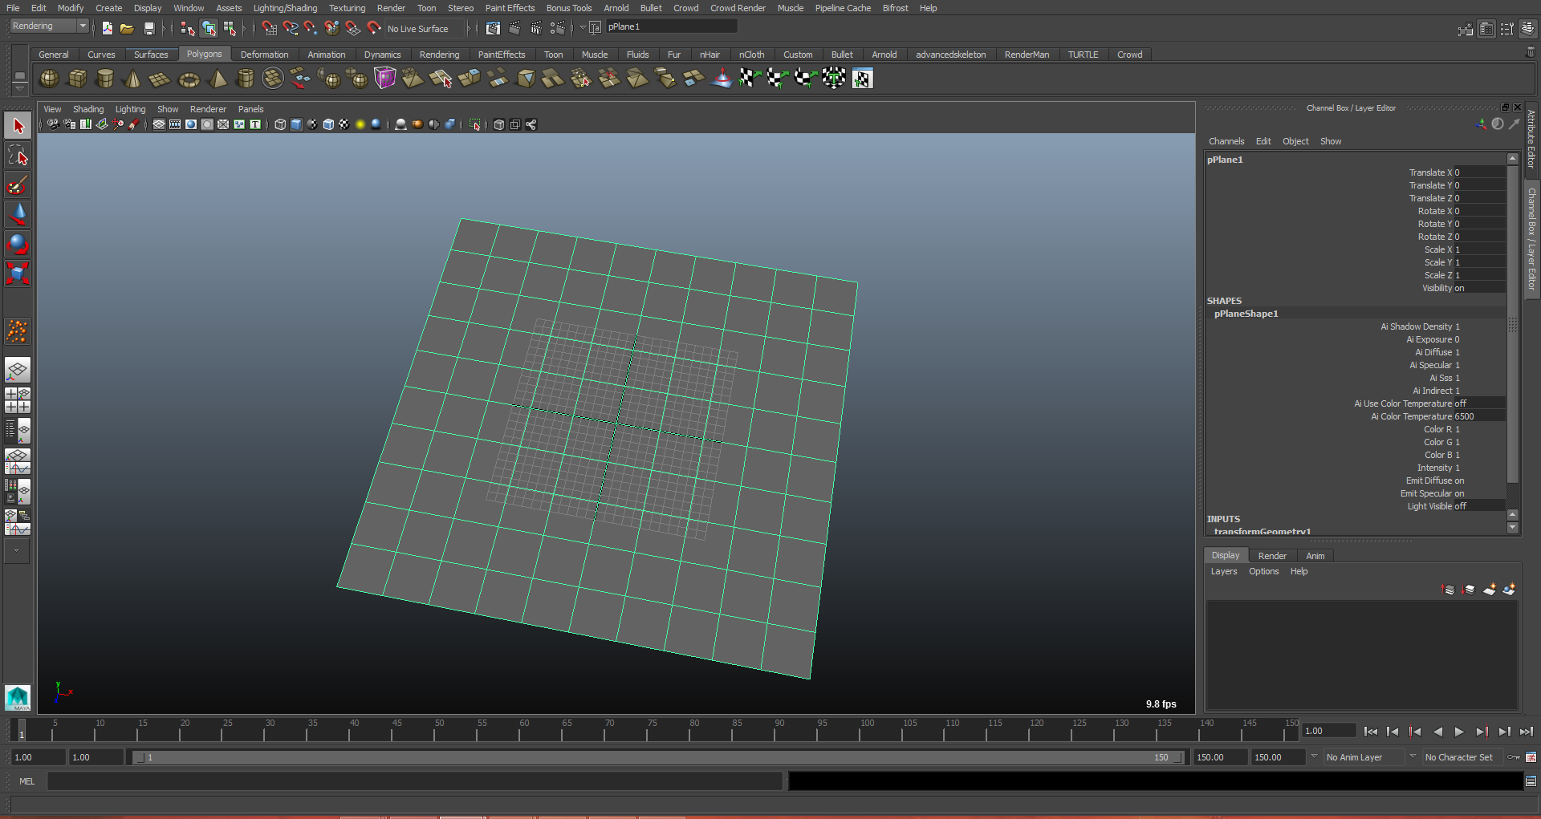Click the open scene folder icon
The width and height of the screenshot is (1541, 819).
pyautogui.click(x=127, y=29)
